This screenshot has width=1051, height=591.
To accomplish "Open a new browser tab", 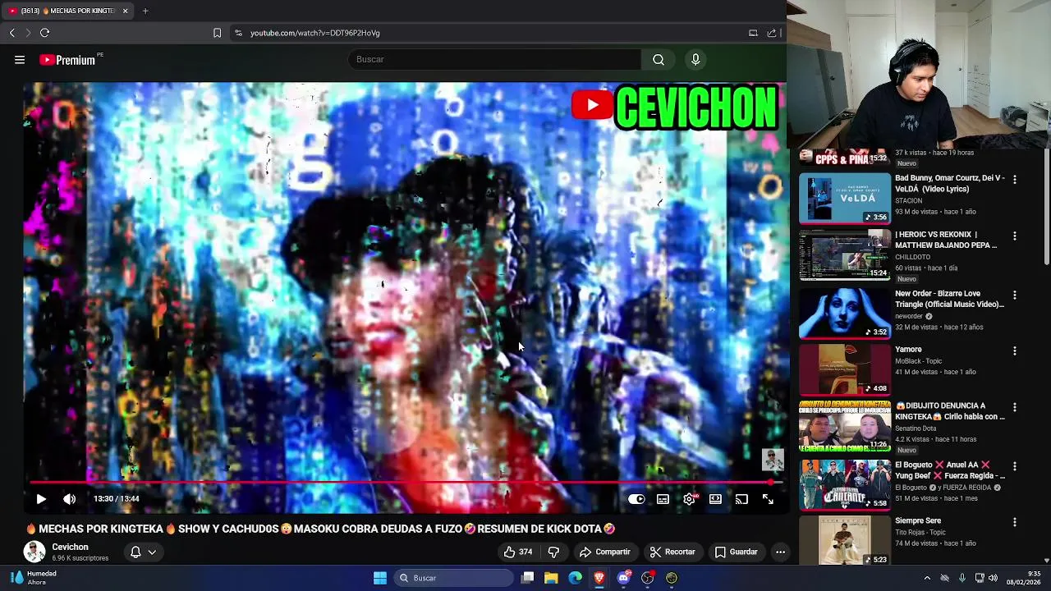I will point(145,11).
